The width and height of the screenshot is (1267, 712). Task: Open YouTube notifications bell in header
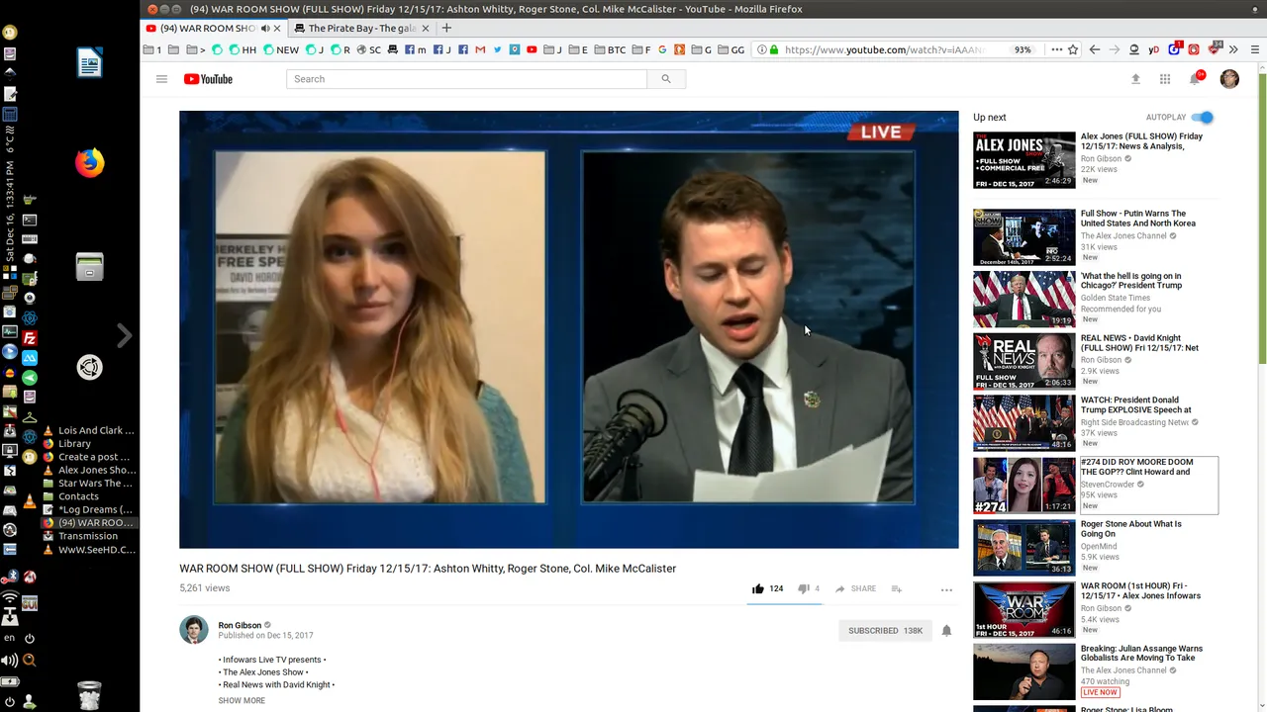pyautogui.click(x=1196, y=78)
